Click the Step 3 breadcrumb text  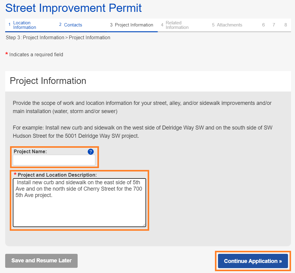58,38
